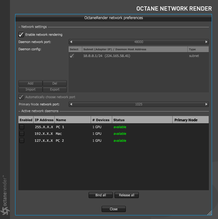Screen dimensions: 218x219
Task: Toggle the 10.0.0.1/24 subnet select checkmark
Action: tap(72, 56)
